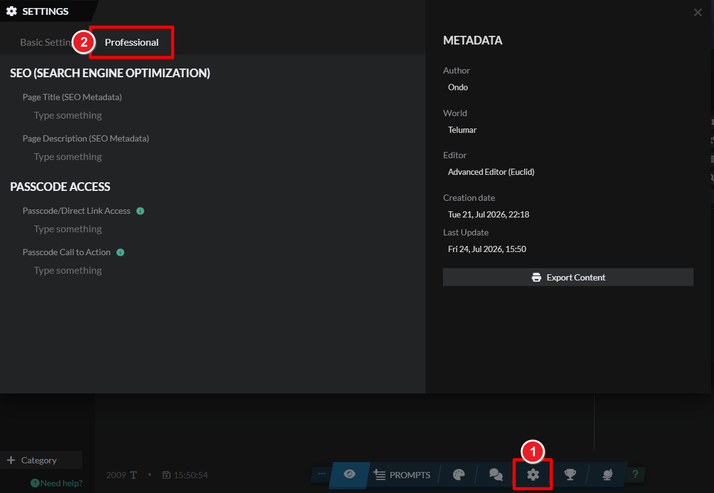The width and height of the screenshot is (714, 493).
Task: Click the Need help? link
Action: point(56,483)
